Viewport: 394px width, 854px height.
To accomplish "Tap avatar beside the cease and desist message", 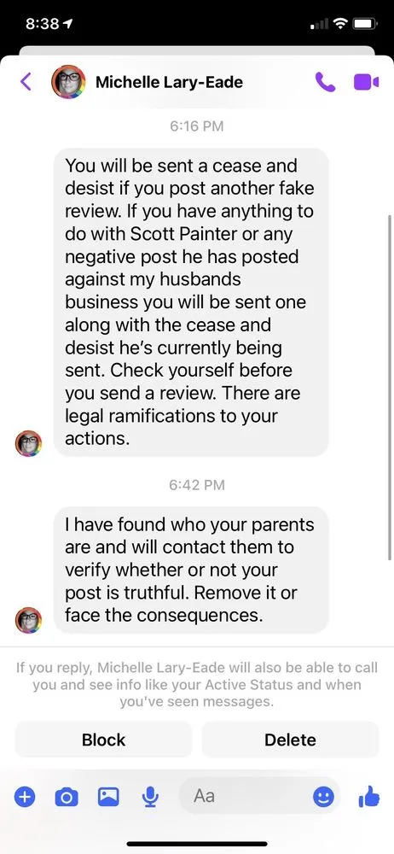I will click(x=28, y=443).
